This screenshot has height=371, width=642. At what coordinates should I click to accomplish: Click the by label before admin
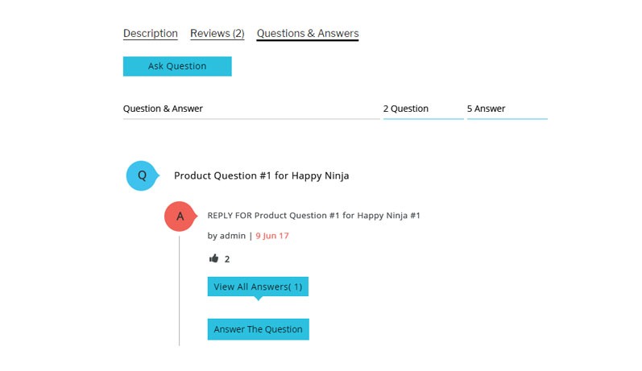[x=212, y=236]
